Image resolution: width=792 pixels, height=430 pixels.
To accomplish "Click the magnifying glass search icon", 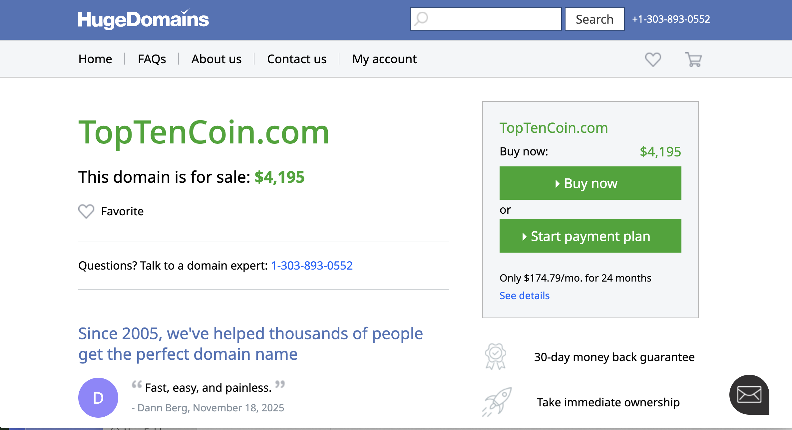I will (422, 19).
